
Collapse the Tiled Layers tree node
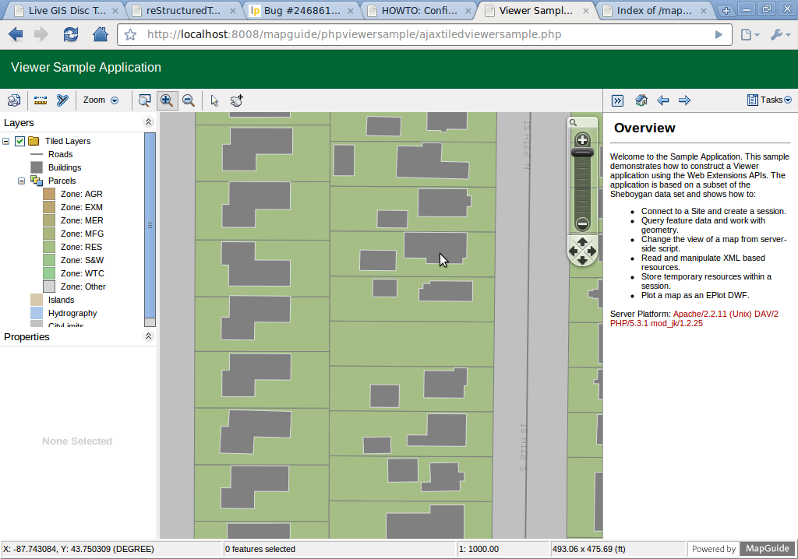(x=6, y=141)
